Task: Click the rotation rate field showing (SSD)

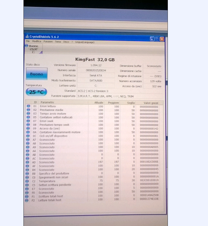Action: [x=152, y=76]
